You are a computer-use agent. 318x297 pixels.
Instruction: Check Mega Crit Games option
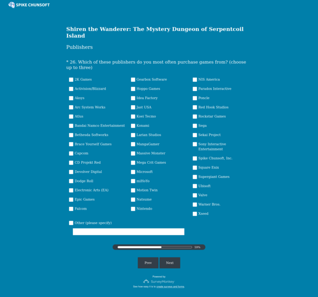coord(133,163)
